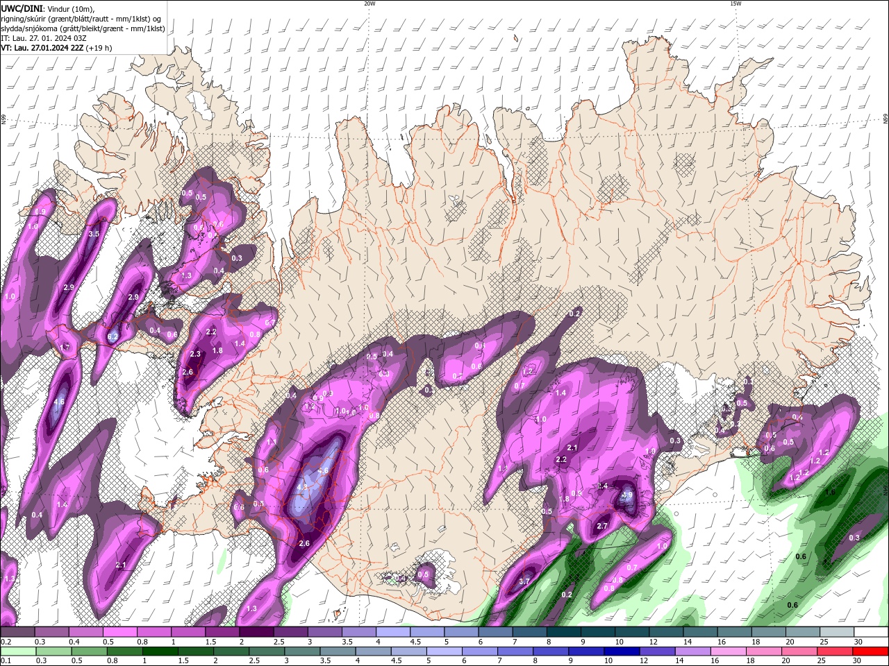Screen dimensions: 889x666
Task: Pick the darkest green 1 swatch in rain scale
Action: (160, 651)
